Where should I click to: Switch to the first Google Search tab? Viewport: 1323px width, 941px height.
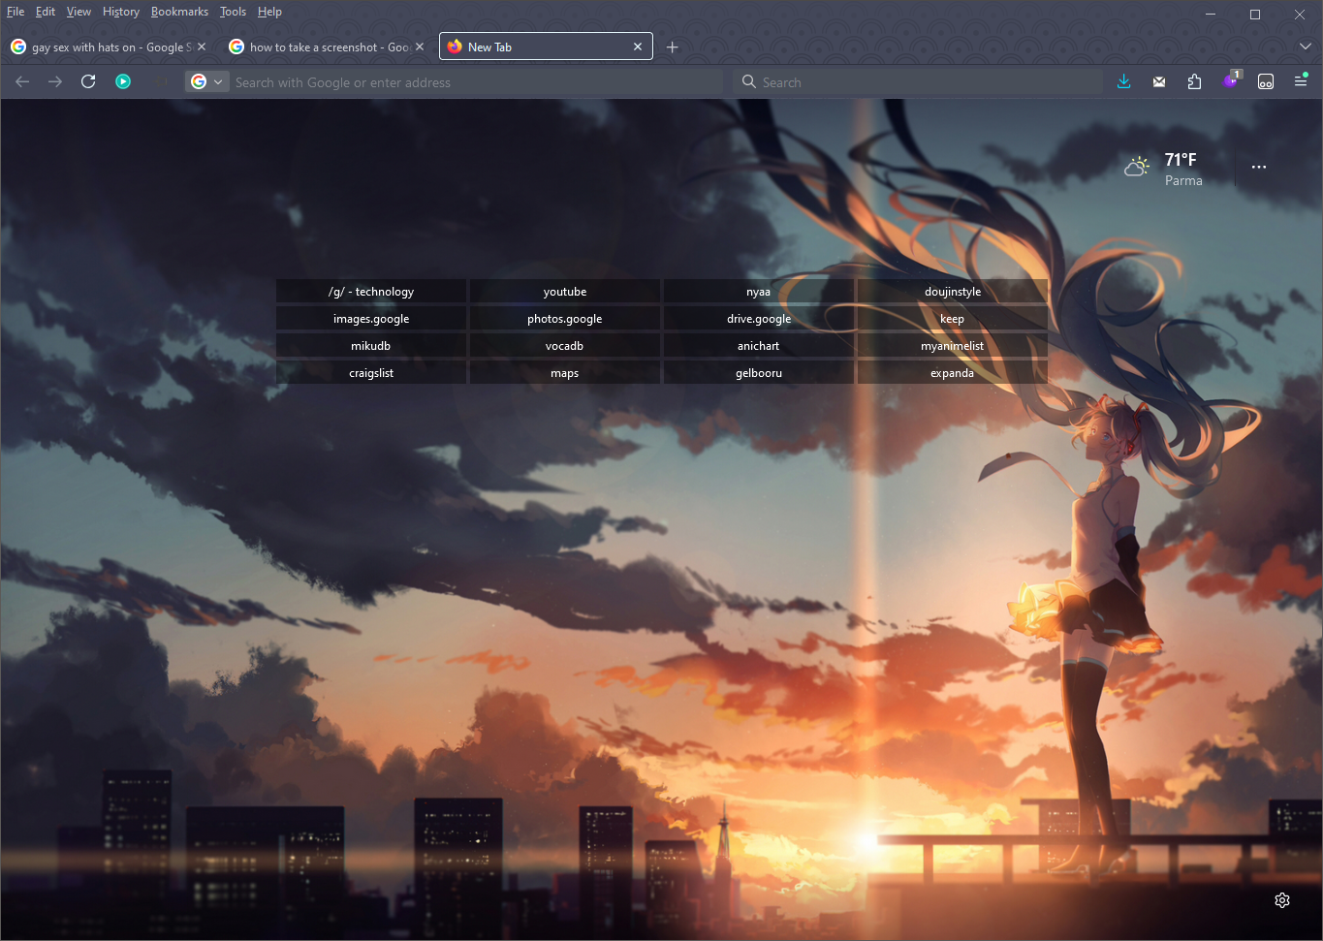tap(110, 47)
